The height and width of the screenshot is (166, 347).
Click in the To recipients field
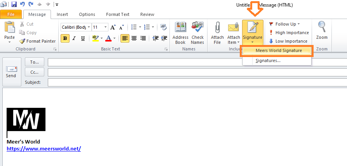pos(197,62)
